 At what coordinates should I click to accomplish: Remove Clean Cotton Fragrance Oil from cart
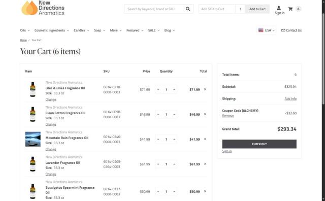tap(205, 114)
